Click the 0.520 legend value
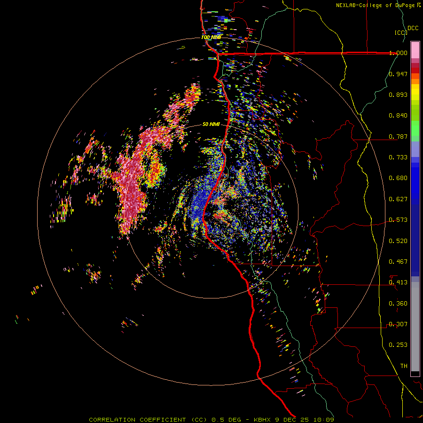 coord(398,241)
